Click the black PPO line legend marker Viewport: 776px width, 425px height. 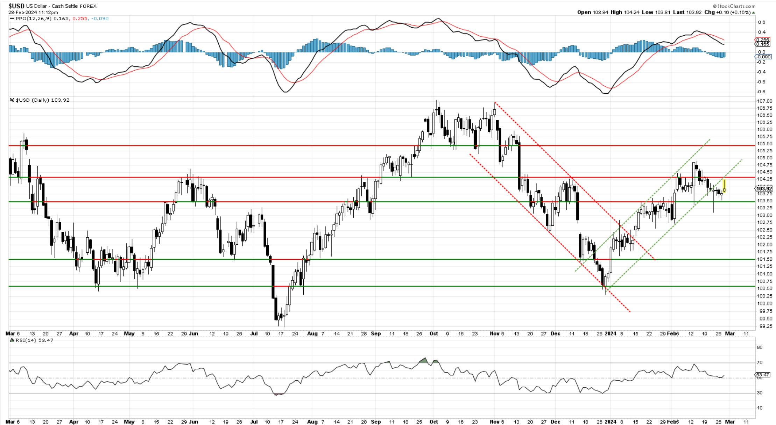coord(12,19)
